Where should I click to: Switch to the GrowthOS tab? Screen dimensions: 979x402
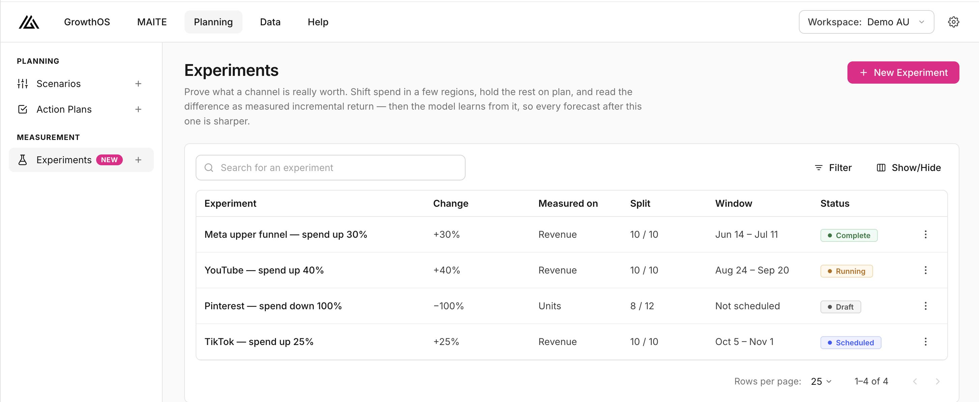(87, 22)
